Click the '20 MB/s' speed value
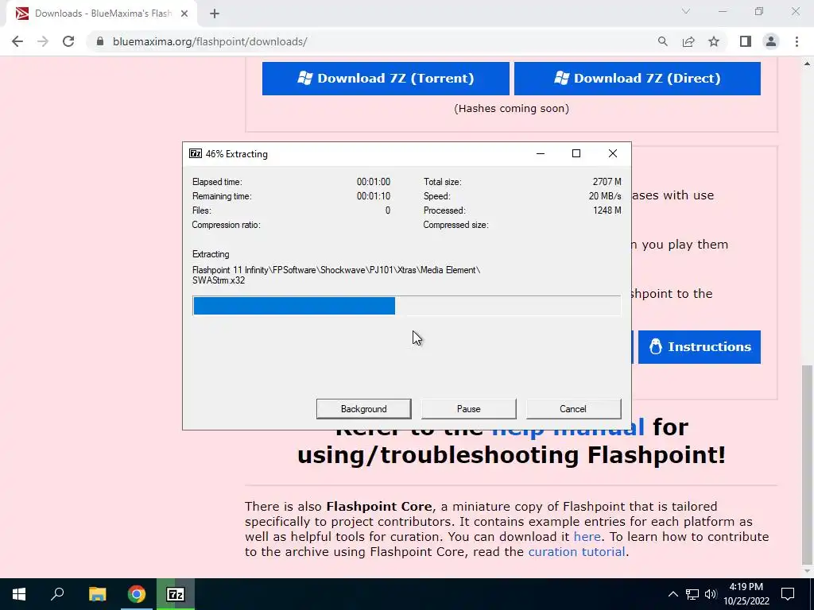This screenshot has height=610, width=814. click(x=605, y=196)
